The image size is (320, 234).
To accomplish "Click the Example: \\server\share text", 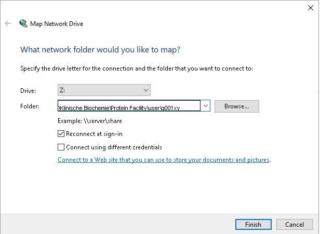I will click(x=90, y=121).
